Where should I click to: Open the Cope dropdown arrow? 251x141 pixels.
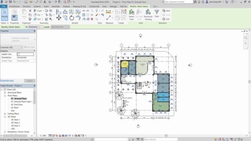tap(44, 11)
